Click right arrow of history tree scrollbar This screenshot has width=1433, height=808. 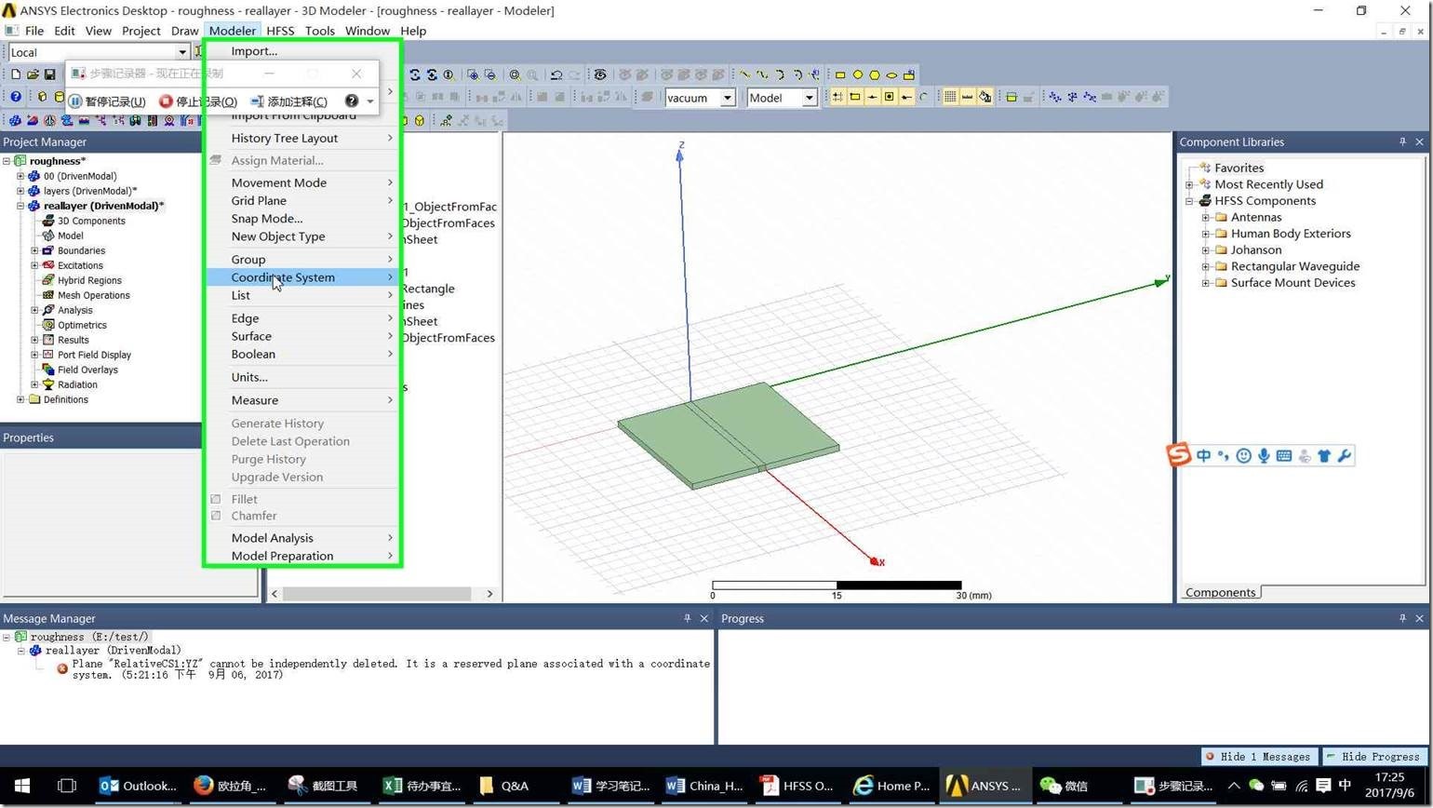(x=489, y=594)
